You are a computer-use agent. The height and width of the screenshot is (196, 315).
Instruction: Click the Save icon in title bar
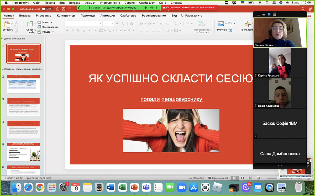coord(64,9)
